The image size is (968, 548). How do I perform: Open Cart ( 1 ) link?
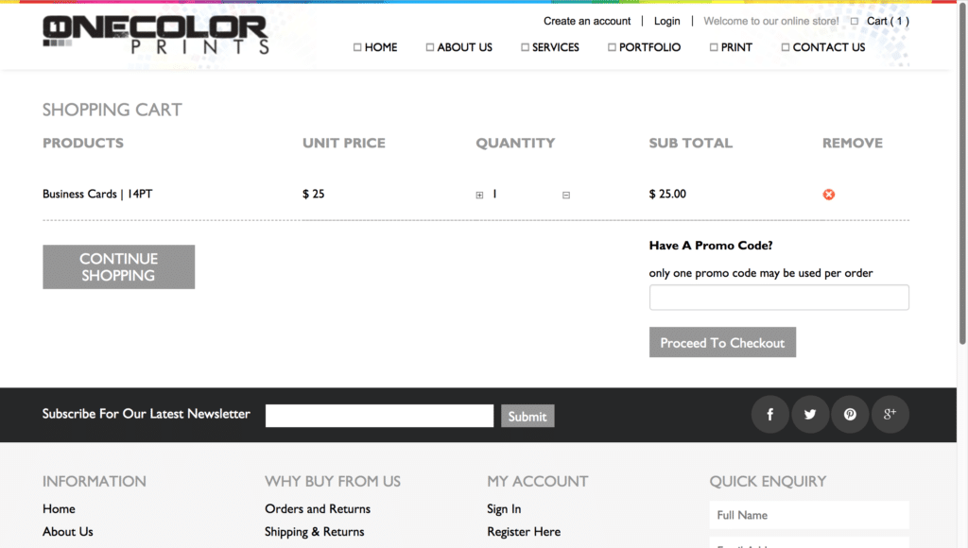[888, 21]
